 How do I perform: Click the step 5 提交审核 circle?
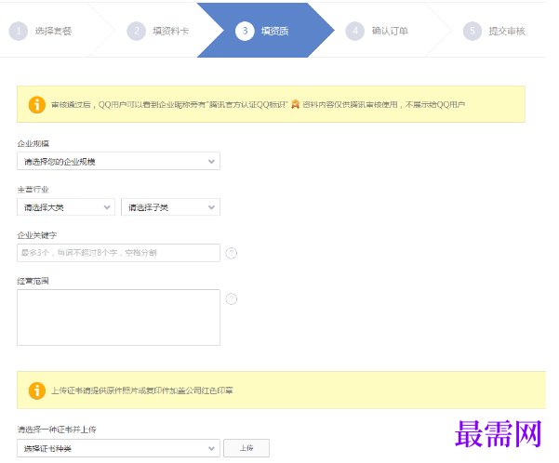[x=472, y=31]
